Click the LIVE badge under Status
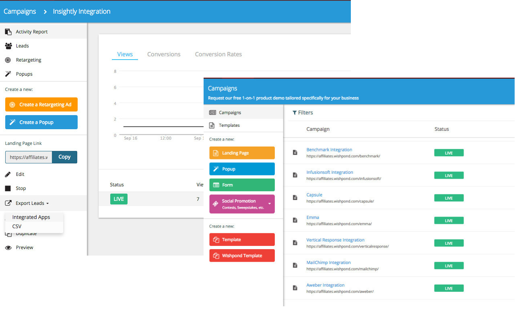The height and width of the screenshot is (322, 515). [x=119, y=199]
